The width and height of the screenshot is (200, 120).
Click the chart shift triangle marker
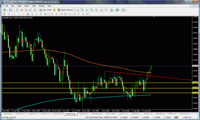coord(154,17)
